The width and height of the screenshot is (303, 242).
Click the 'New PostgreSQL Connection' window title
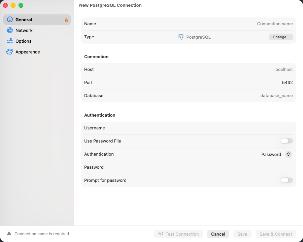coord(110,5)
